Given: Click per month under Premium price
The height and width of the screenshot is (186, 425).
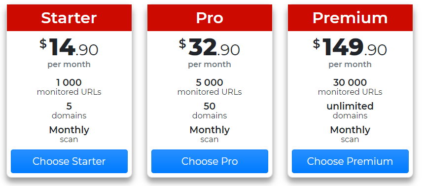Looking at the screenshot, I should [350, 65].
